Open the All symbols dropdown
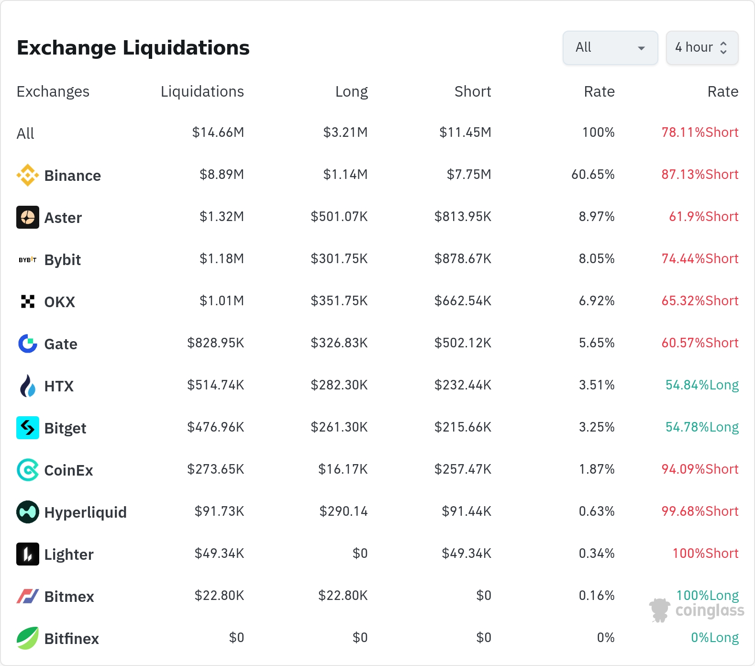The image size is (755, 666). point(610,48)
